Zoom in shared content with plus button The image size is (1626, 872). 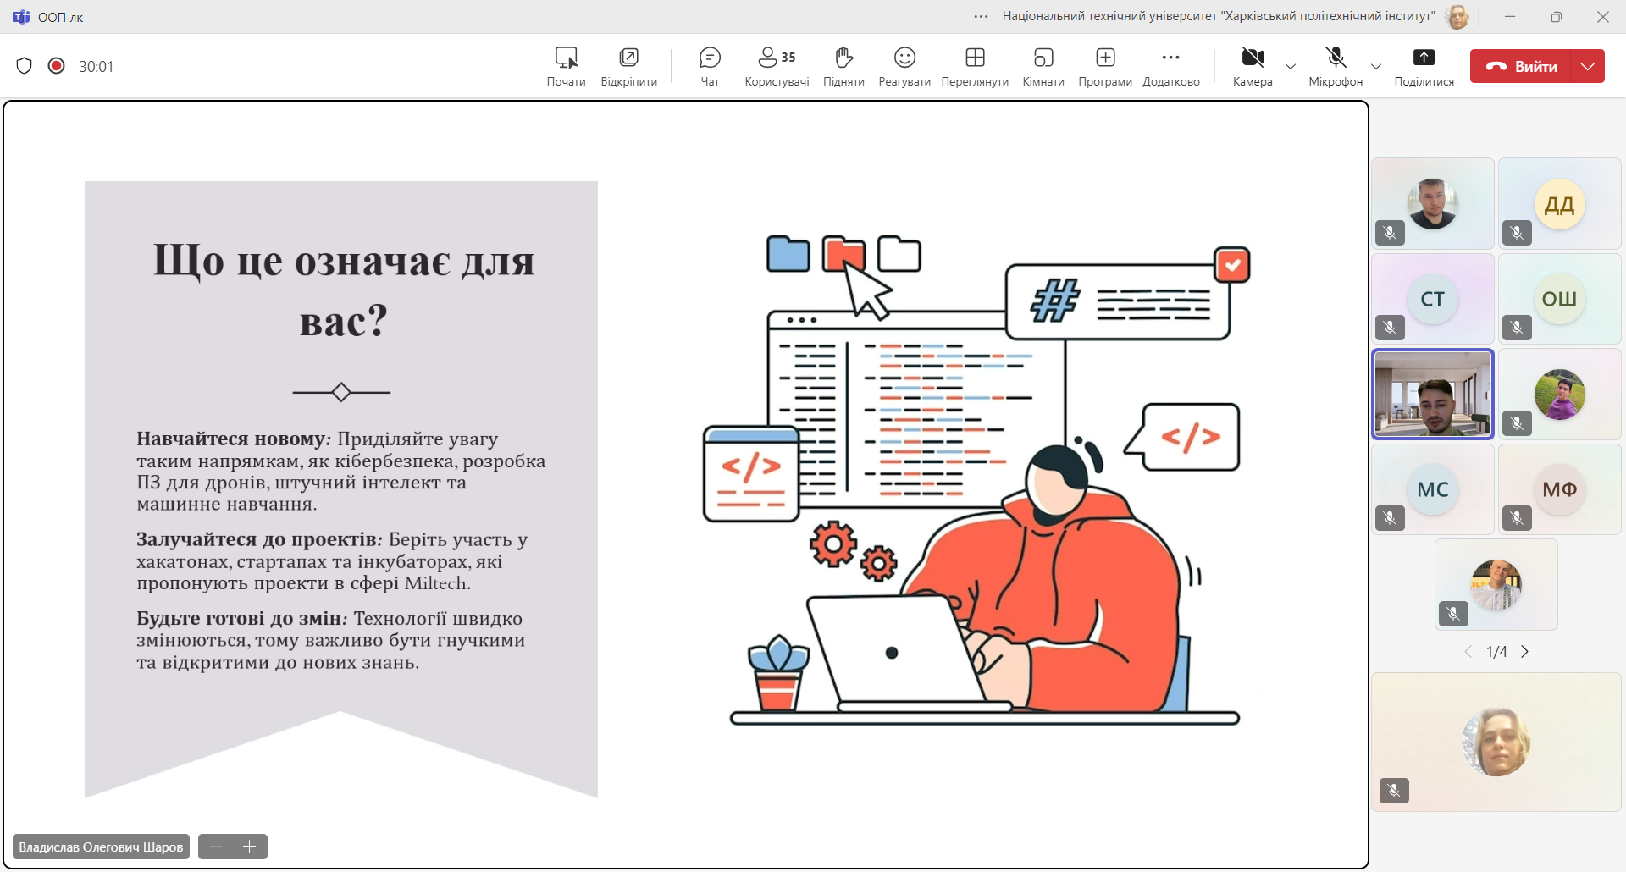pos(250,847)
